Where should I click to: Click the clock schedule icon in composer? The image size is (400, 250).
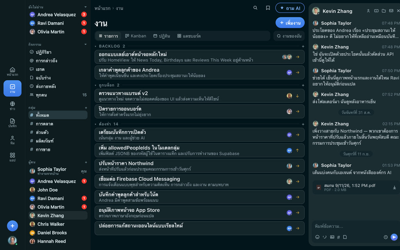tap(386, 237)
